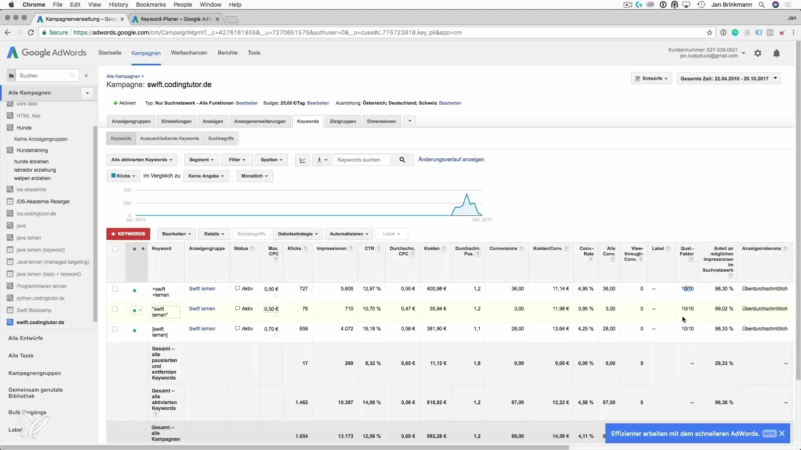Open the date range Gesamte Zeit dropdown
Image resolution: width=801 pixels, height=450 pixels.
728,78
